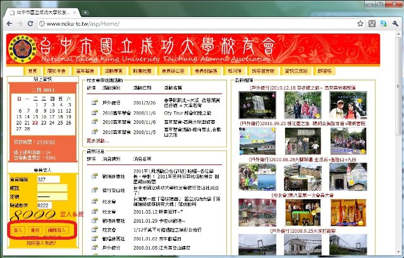
Task: Go to the 首頁 navigation tab
Action: click(x=32, y=71)
